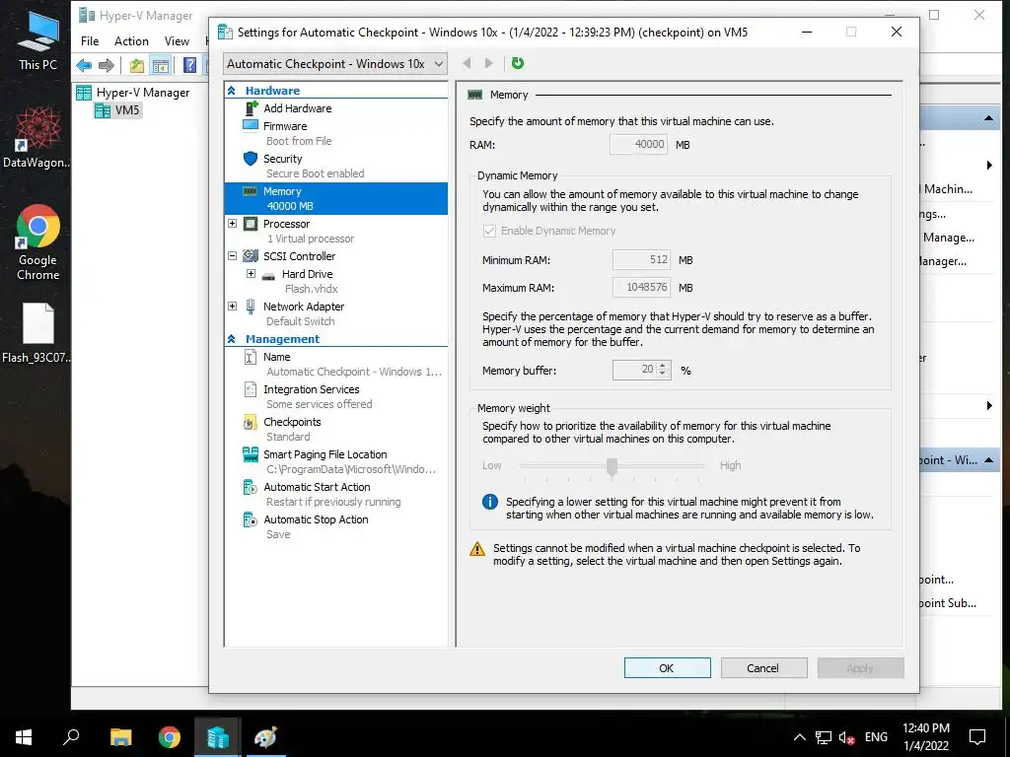Image resolution: width=1010 pixels, height=757 pixels.
Task: Click the taskbar Search magnifier icon
Action: coord(71,736)
